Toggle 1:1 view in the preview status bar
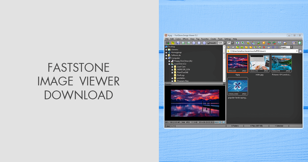308x162 pixels. 216,122
